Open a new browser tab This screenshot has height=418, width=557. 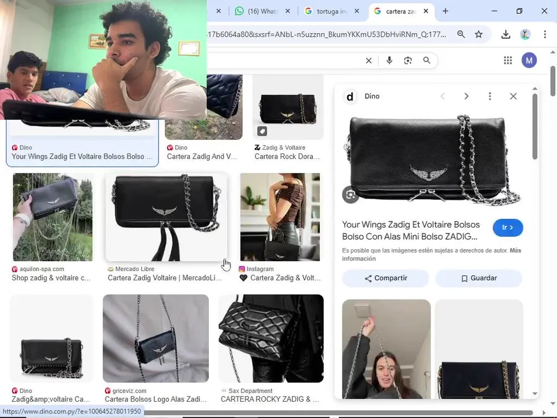point(445,11)
